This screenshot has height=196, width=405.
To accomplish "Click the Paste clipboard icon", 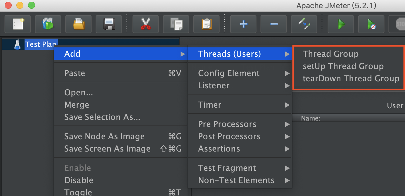I will 206,24.
